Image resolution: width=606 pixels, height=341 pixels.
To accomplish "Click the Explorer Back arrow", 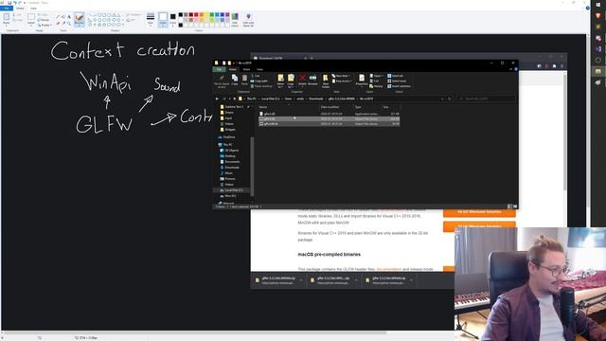I will pyautogui.click(x=217, y=99).
